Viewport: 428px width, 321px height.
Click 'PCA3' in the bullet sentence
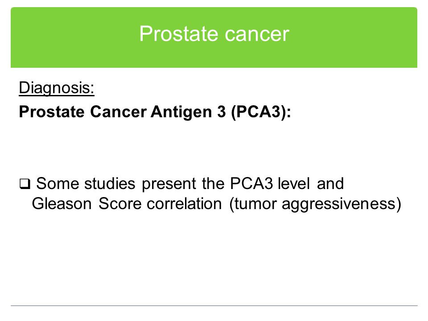[x=251, y=183]
